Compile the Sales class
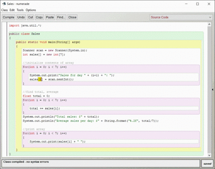 pyautogui.click(x=9, y=17)
